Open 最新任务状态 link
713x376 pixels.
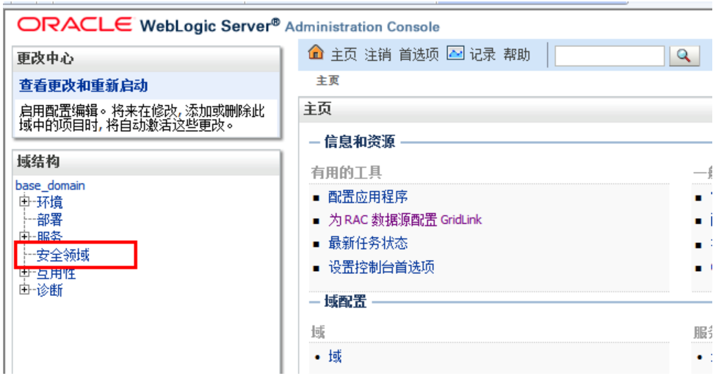click(x=368, y=243)
